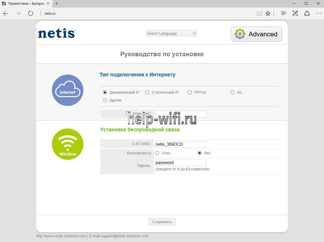This screenshot has height=242, width=324.
Task: Expand the Select Language dropdown
Action: pyautogui.click(x=171, y=33)
